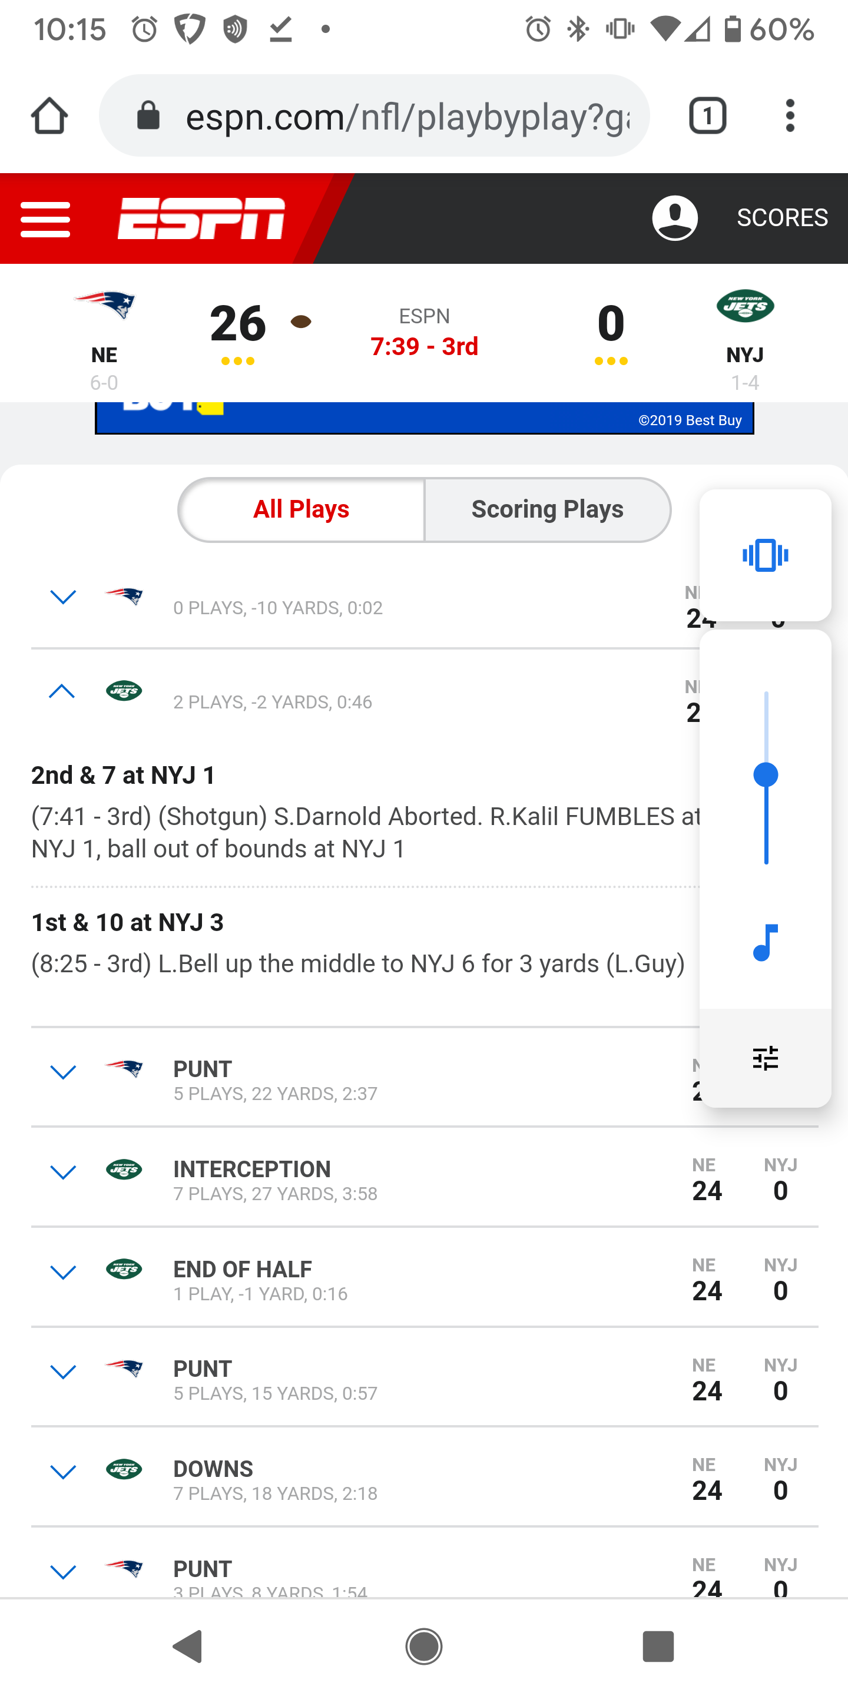The height and width of the screenshot is (1696, 848).
Task: Select the All Plays tab
Action: [302, 509]
